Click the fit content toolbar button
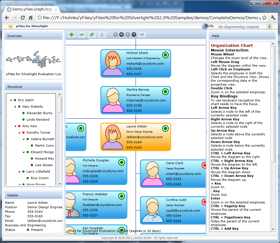280x243 pixels. 92,34
